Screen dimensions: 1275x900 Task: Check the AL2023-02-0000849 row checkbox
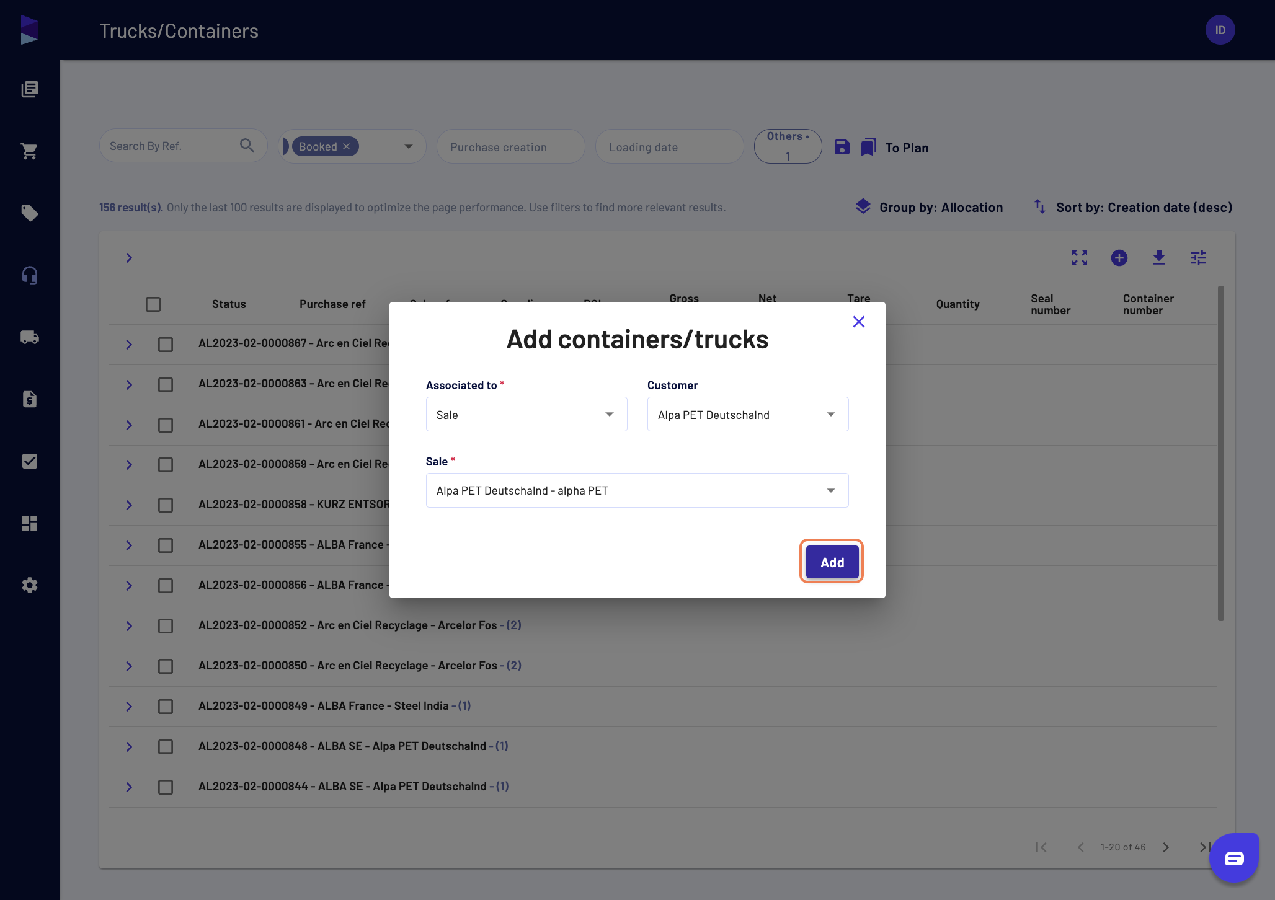pyautogui.click(x=166, y=707)
